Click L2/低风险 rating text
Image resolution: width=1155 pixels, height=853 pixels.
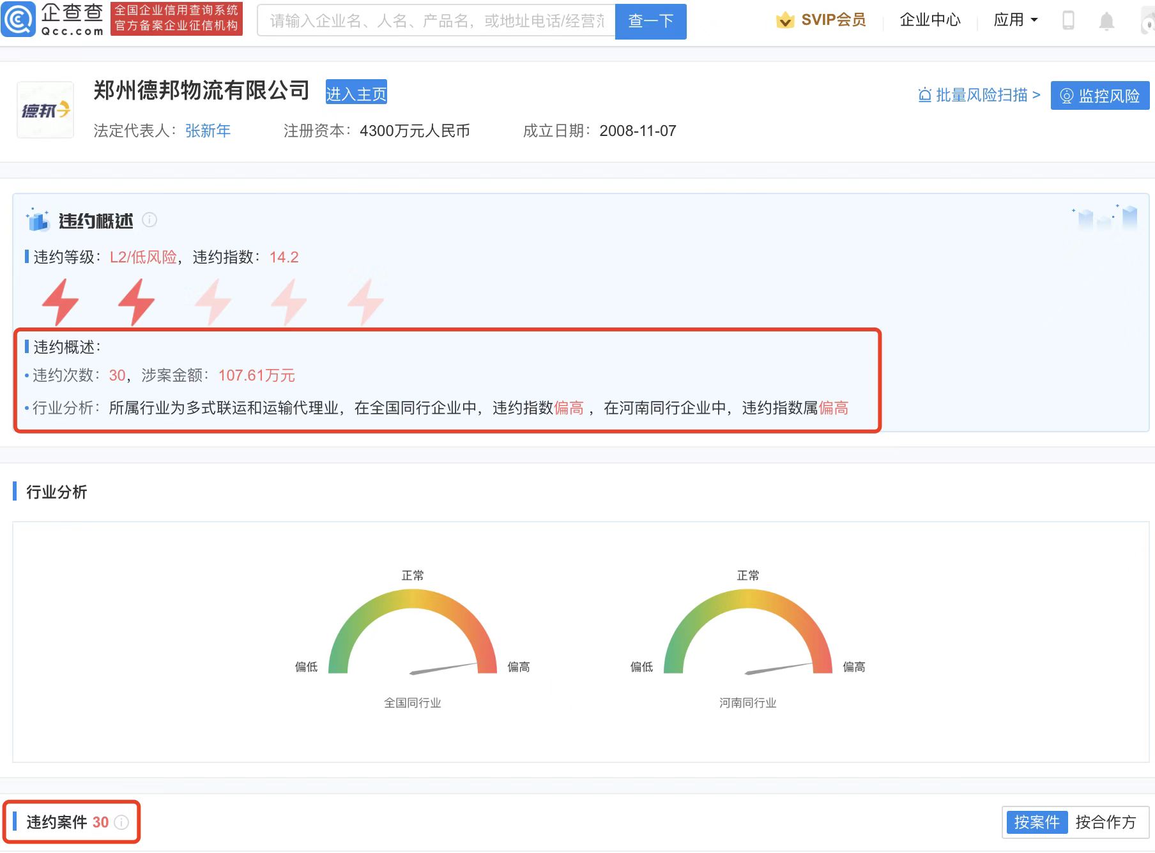point(143,257)
